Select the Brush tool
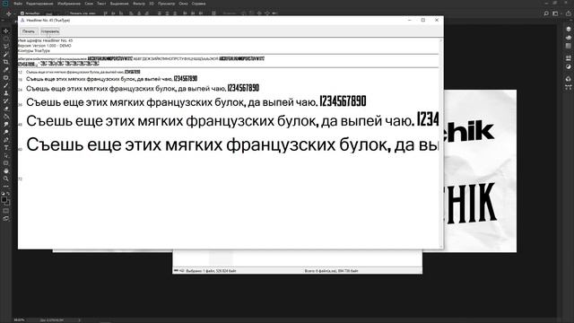The height and width of the screenshot is (323, 574). click(6, 85)
